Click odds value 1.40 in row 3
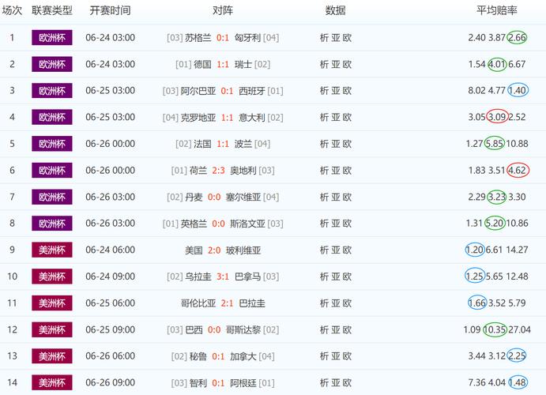Viewport: 546px width, 395px height. (518, 91)
